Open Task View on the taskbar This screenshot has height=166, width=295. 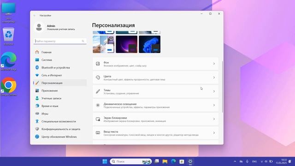tap(157, 161)
